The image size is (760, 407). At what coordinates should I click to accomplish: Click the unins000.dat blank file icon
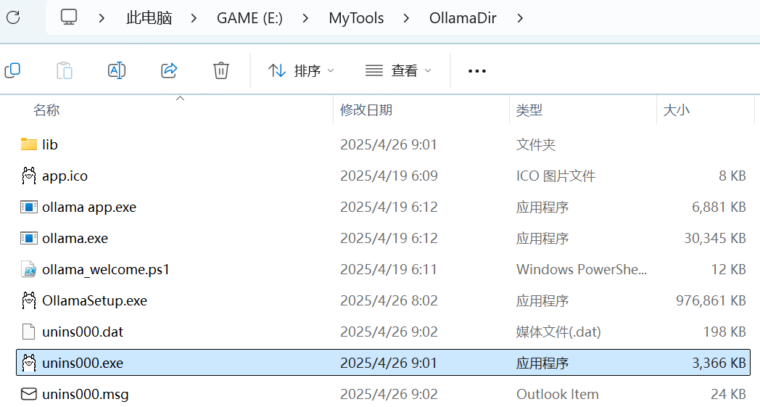[x=28, y=332]
